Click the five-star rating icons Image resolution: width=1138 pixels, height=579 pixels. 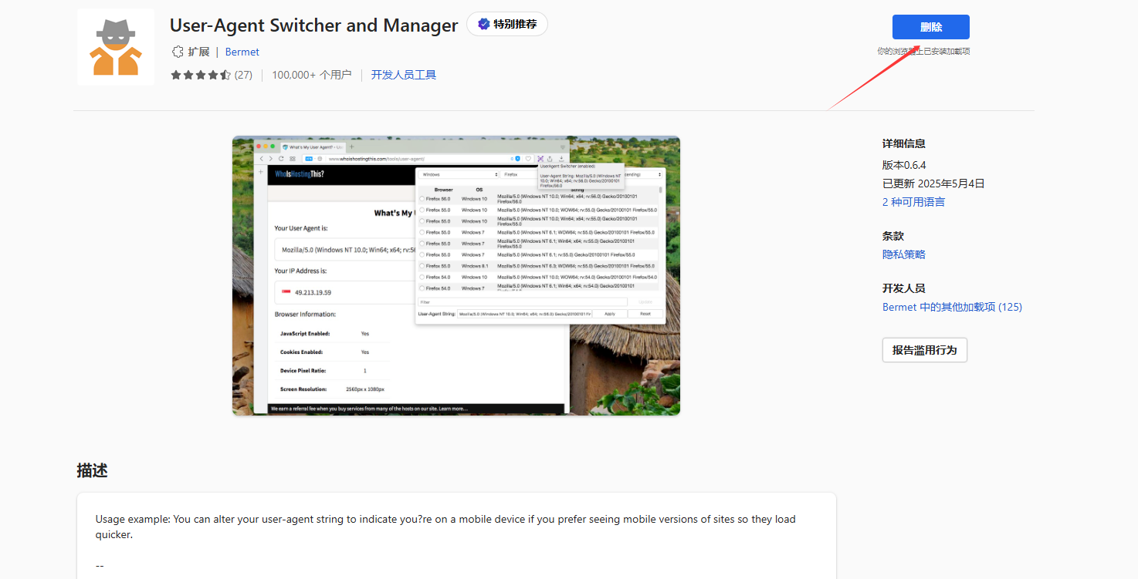(x=201, y=75)
